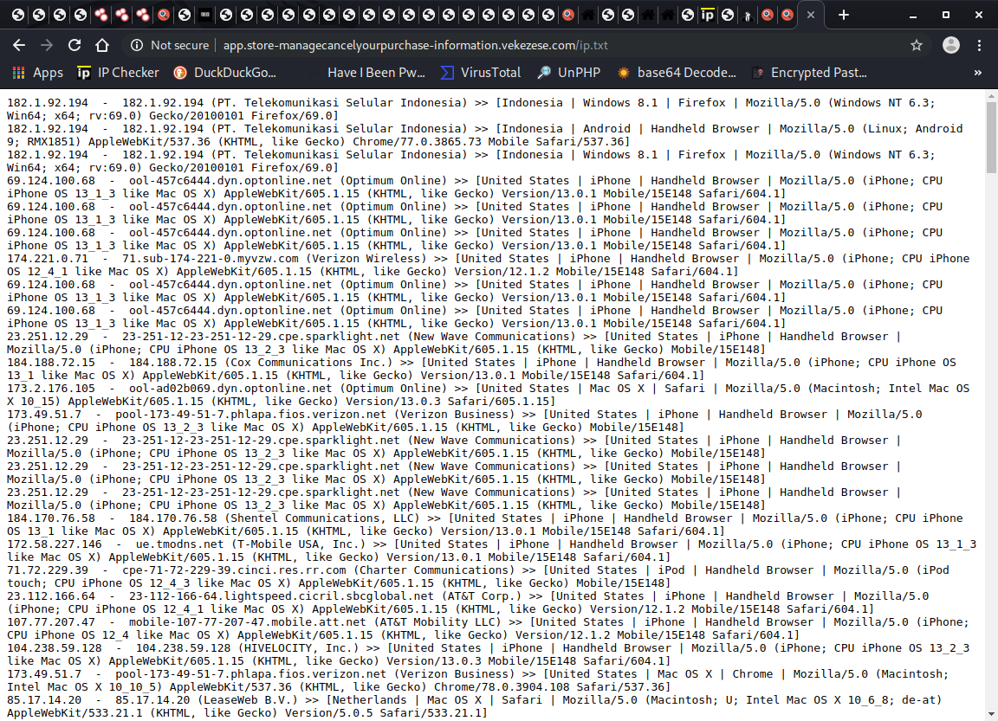This screenshot has height=721, width=998.
Task: Open a new tab with the plus button
Action: 843,15
